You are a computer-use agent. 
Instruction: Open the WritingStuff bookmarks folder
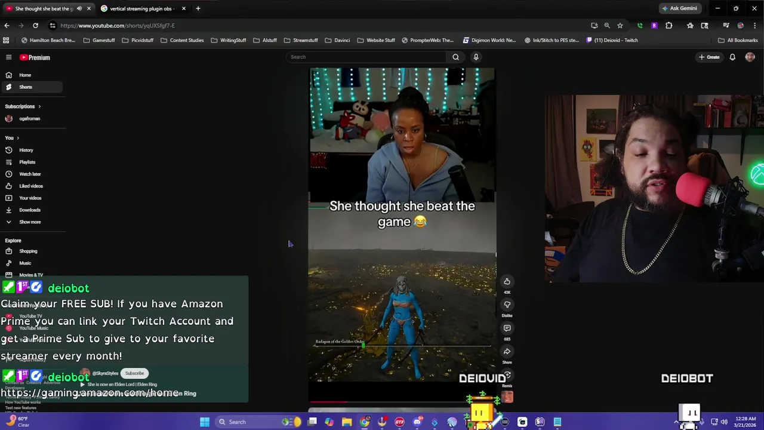point(229,40)
